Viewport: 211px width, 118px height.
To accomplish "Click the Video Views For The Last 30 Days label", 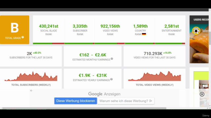I will point(155,58).
